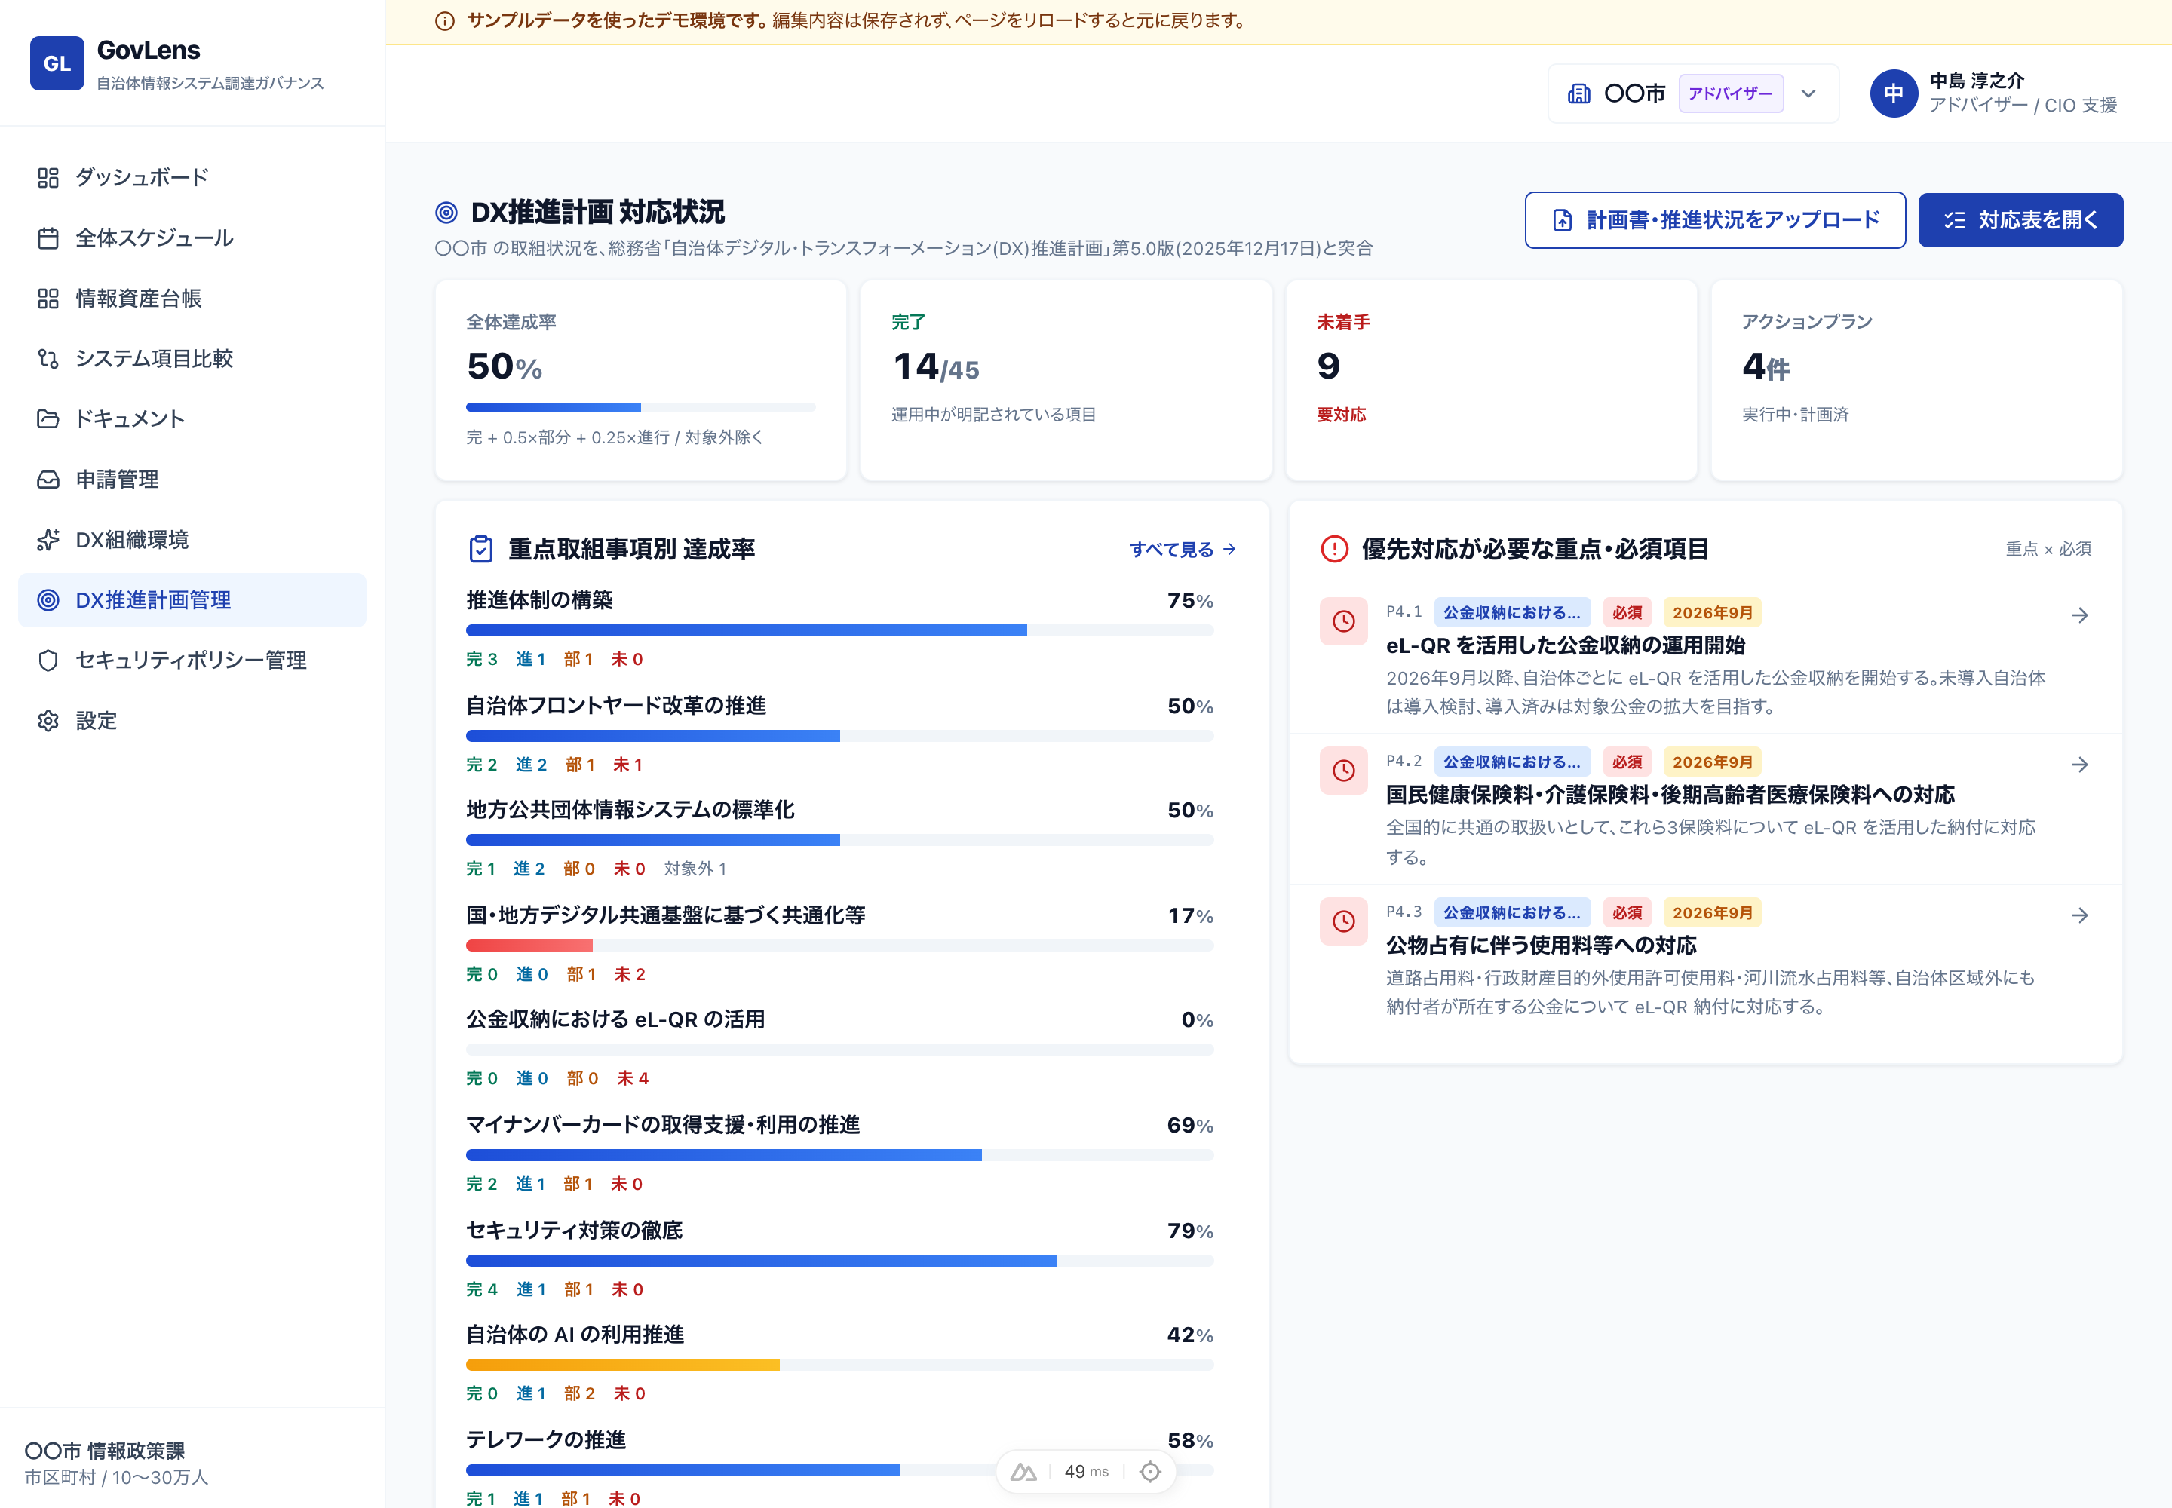Click the arrow for 公物占有に伴う使用料等への対応
The width and height of the screenshot is (2172, 1508).
tap(2080, 915)
